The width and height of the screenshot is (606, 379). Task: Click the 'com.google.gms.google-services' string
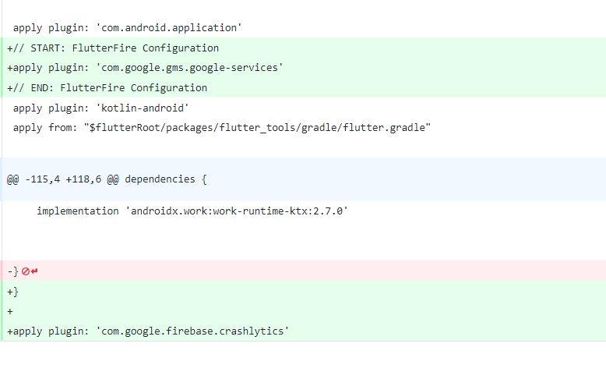[189, 68]
